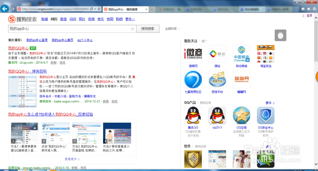Open the 微站 icon
318x171 pixels.
(217, 54)
